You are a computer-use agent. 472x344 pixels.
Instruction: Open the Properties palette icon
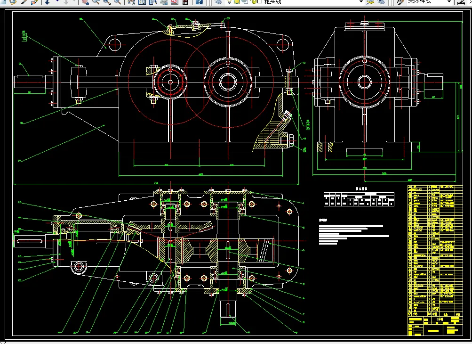131,2
